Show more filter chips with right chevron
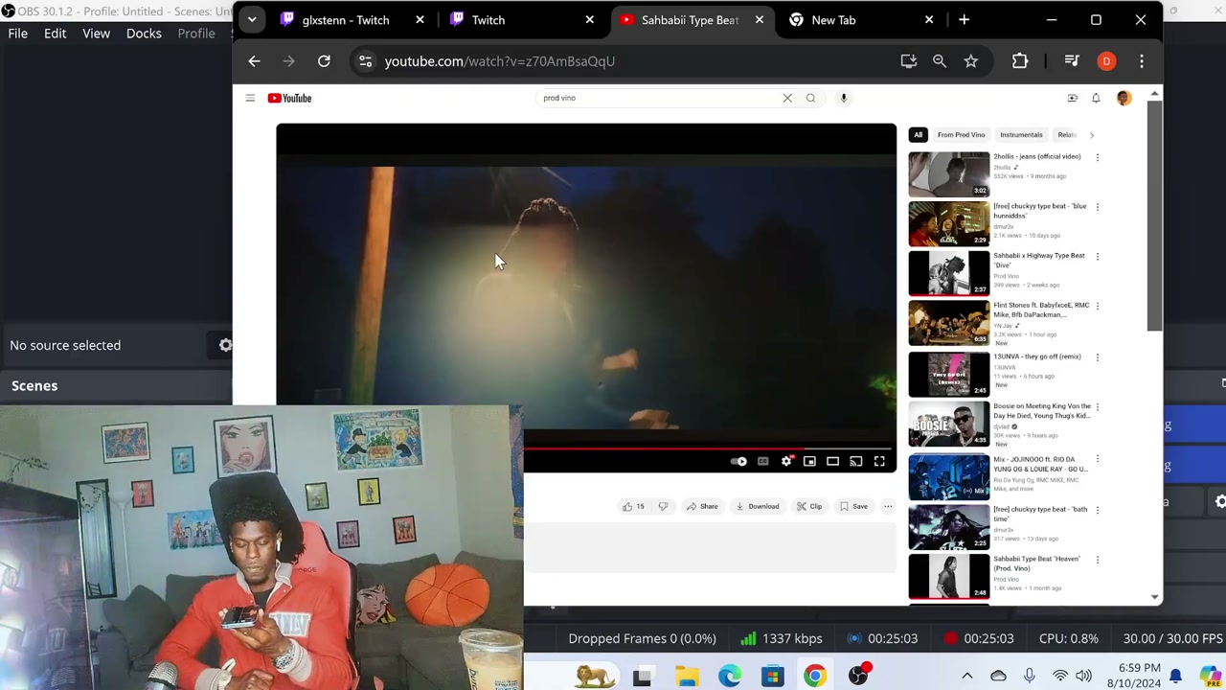 coord(1091,135)
